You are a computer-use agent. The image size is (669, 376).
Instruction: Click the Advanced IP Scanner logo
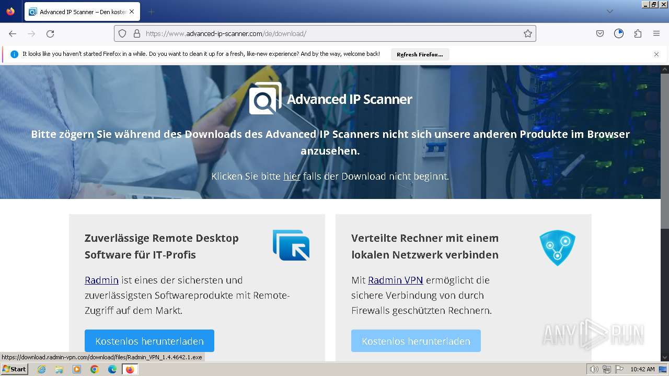click(x=331, y=98)
